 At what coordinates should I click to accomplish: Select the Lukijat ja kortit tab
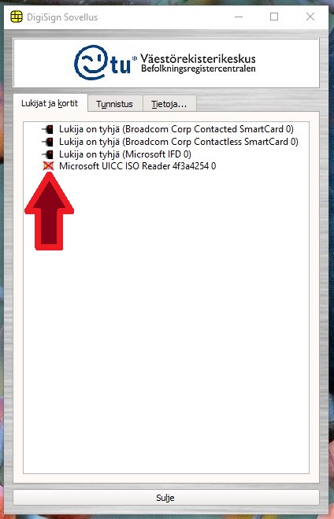pos(50,103)
